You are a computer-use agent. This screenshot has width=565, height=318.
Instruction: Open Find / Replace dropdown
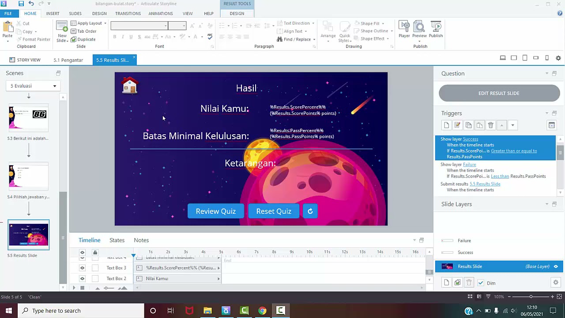tap(314, 39)
